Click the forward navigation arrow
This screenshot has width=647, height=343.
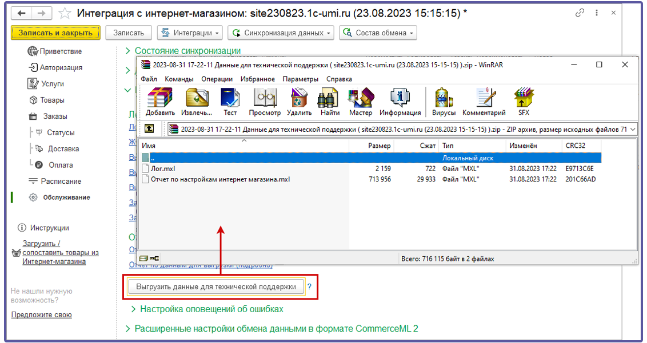click(x=42, y=13)
